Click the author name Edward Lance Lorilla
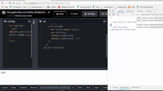This screenshot has width=163, height=91. [23, 16]
